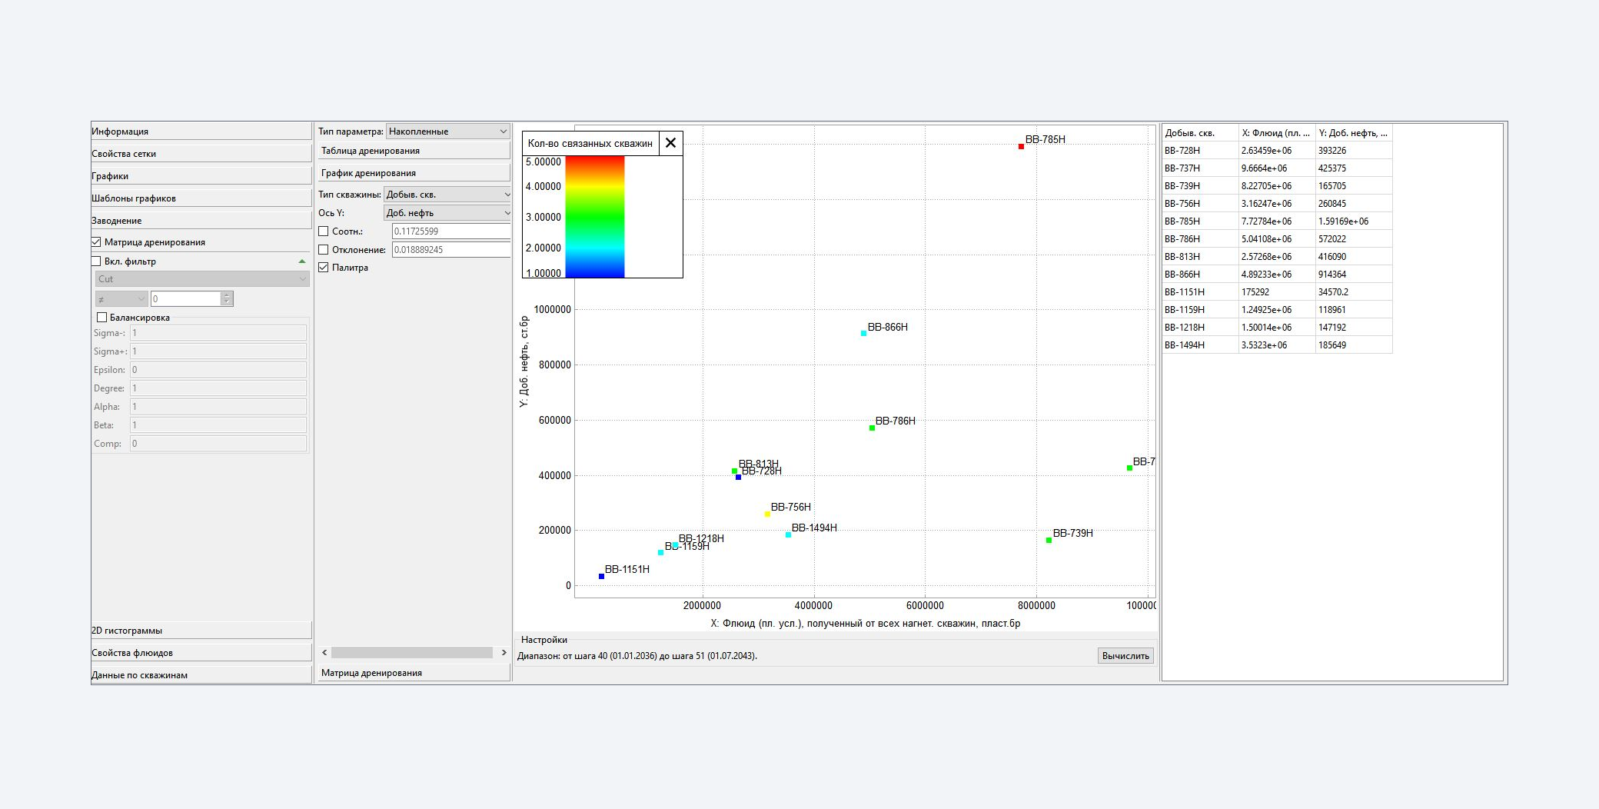Click the ВВ-785Н red data point
1599x809 pixels.
pos(1021,146)
